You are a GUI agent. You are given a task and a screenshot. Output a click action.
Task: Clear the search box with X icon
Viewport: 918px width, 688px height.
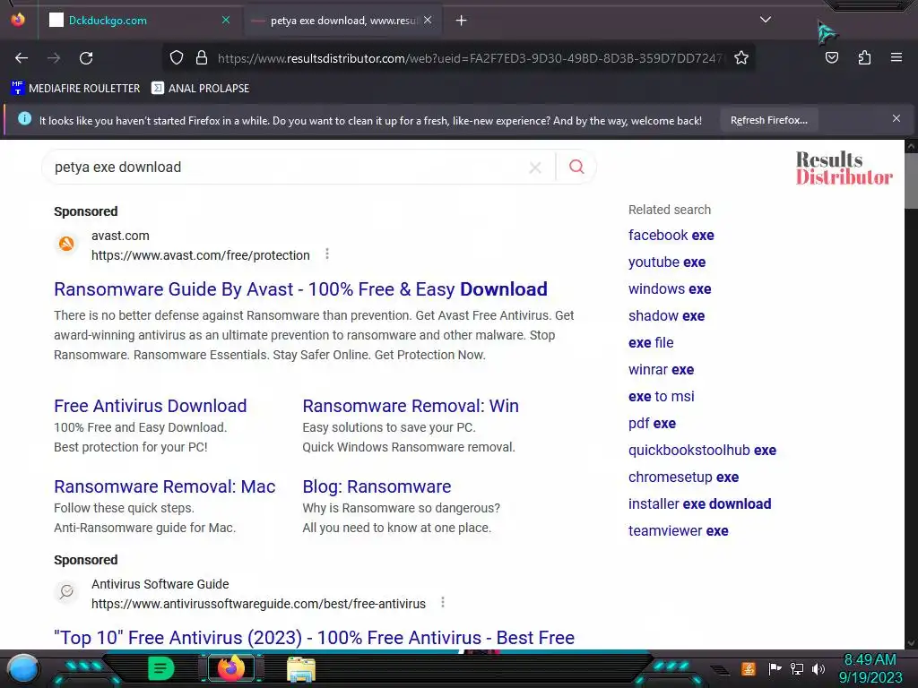(x=534, y=168)
